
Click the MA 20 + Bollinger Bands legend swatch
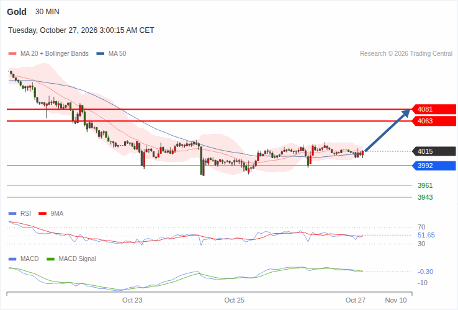[12, 54]
